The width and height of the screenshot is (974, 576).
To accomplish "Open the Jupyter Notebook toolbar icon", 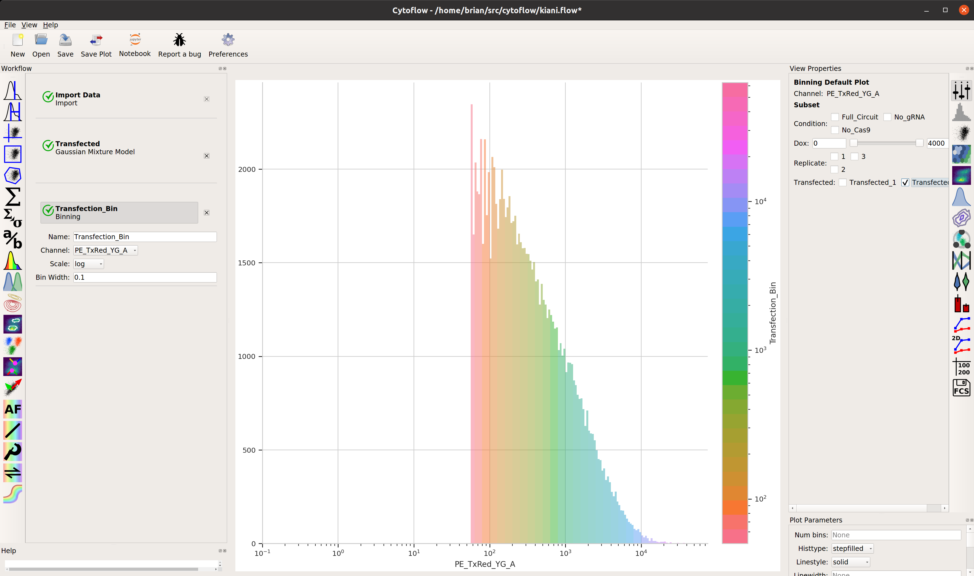I will point(135,40).
